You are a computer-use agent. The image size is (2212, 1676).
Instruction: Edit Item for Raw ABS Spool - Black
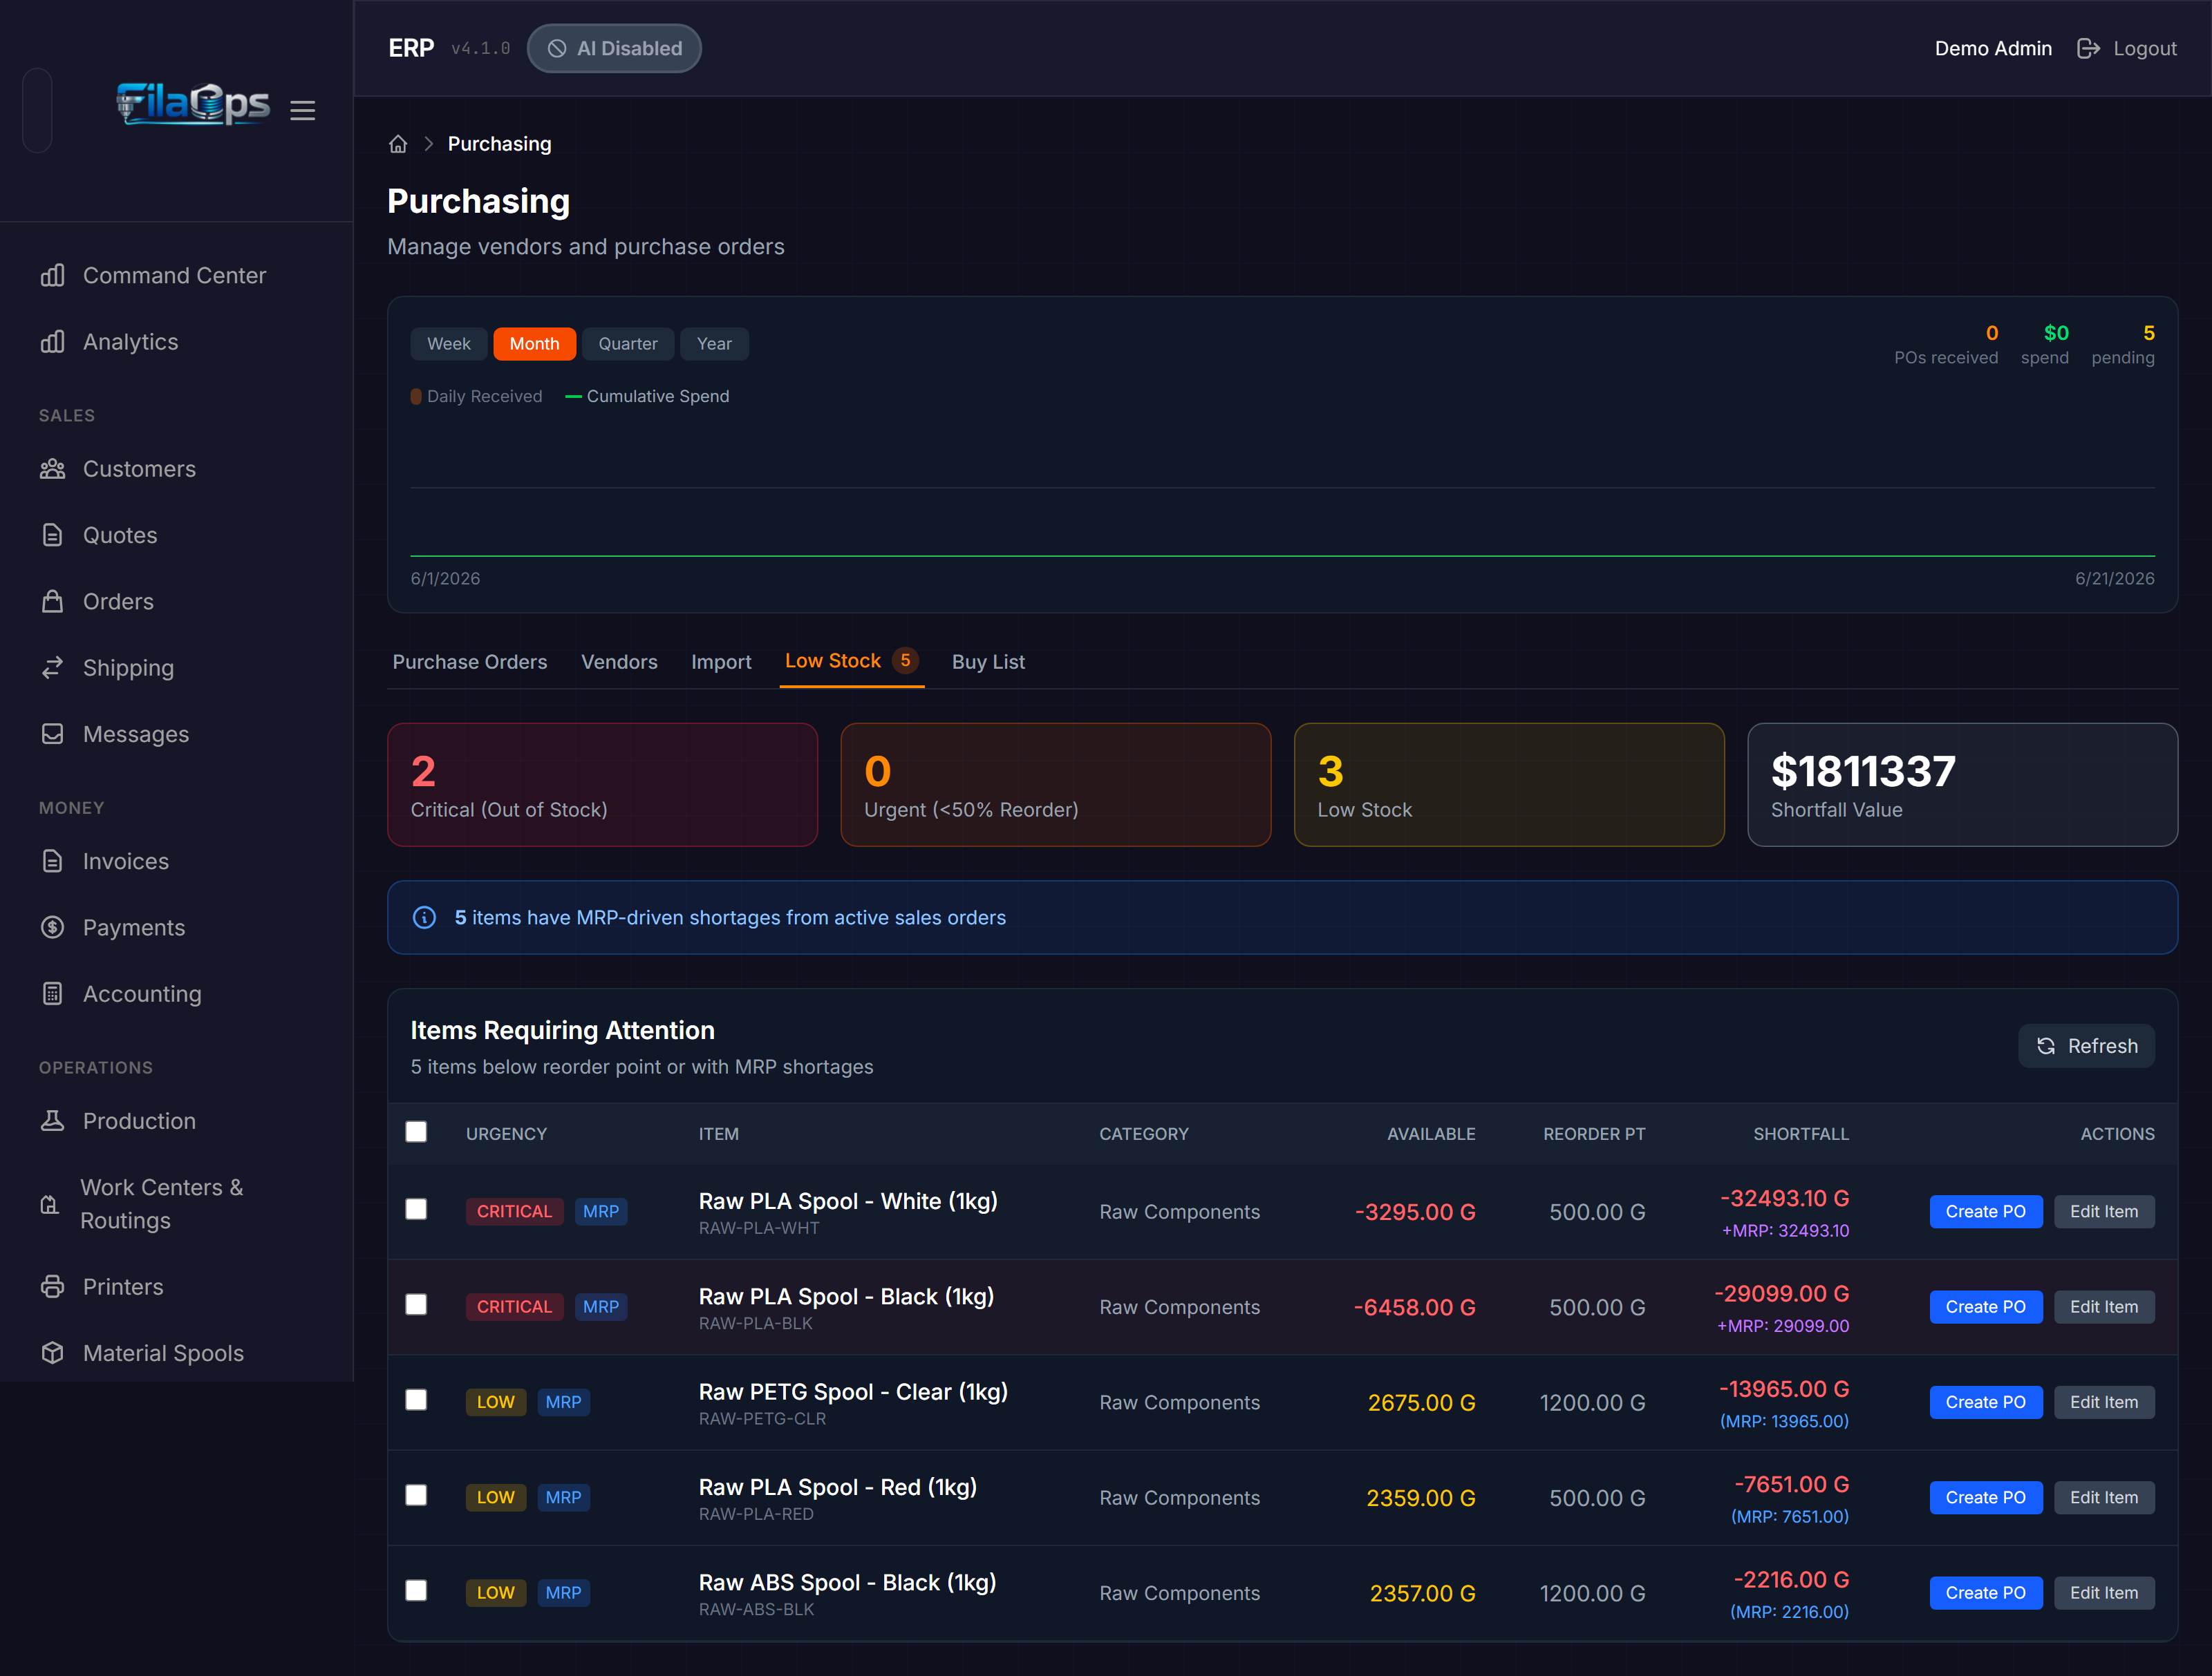point(2104,1593)
